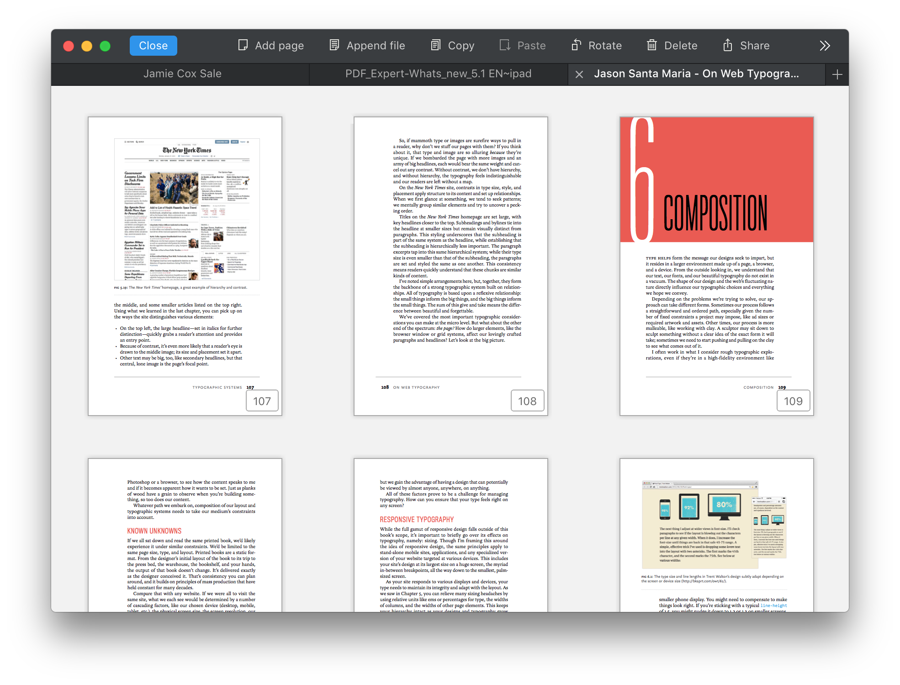
Task: Open the Share options
Action: (727, 45)
